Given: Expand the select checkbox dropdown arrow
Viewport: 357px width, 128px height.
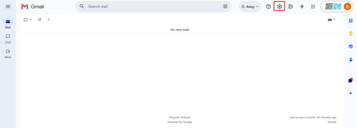Looking at the screenshot, I should point(30,20).
